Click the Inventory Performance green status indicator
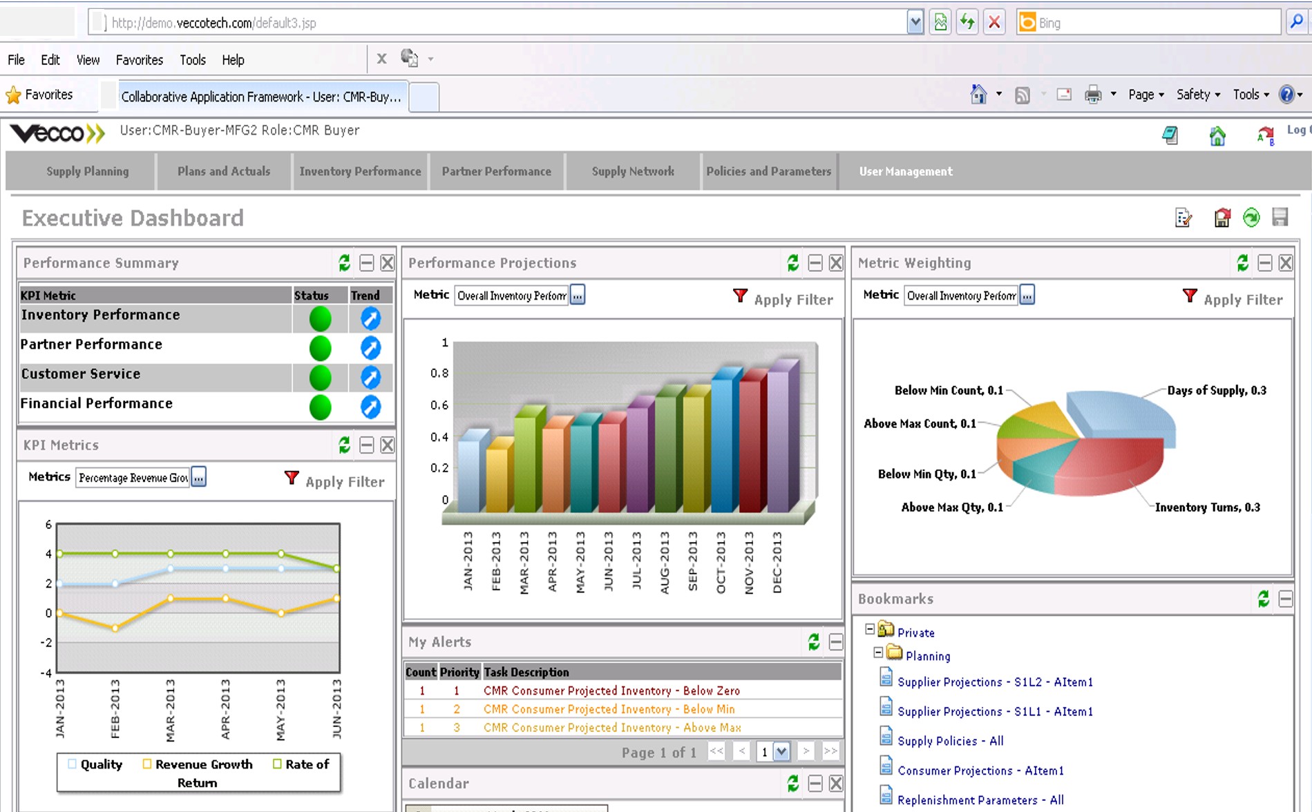1312x812 pixels. coord(321,319)
